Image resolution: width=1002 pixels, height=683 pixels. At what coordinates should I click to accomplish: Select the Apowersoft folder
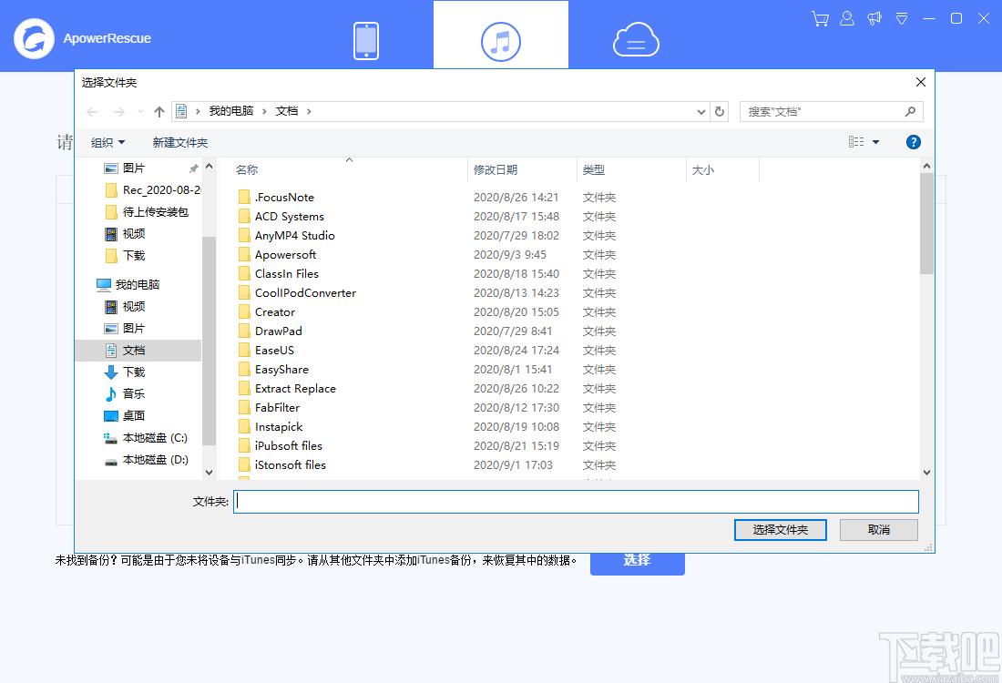277,255
